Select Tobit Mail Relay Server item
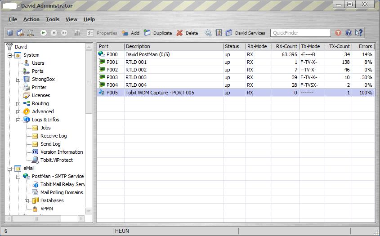 (x=63, y=184)
